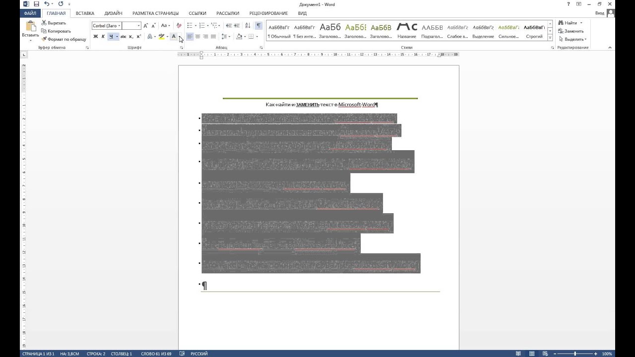Screen dimensions: 635x357
Task: Click the proofing errors icon in status bar
Action: pos(183,354)
